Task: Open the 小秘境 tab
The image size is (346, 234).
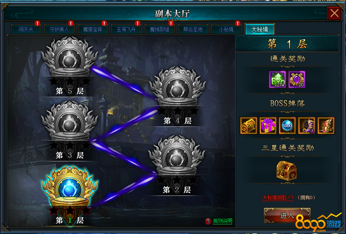Action: [226, 29]
